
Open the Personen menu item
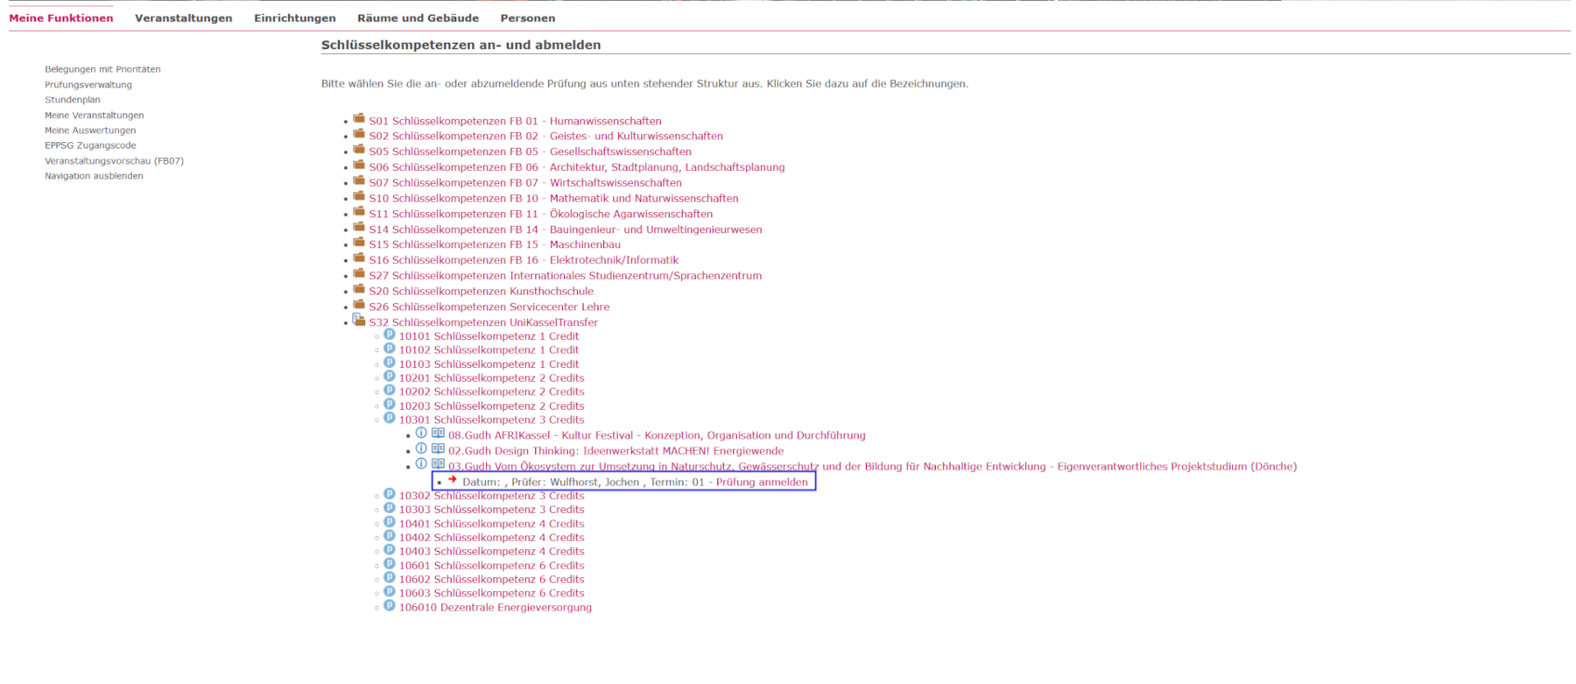pos(527,18)
